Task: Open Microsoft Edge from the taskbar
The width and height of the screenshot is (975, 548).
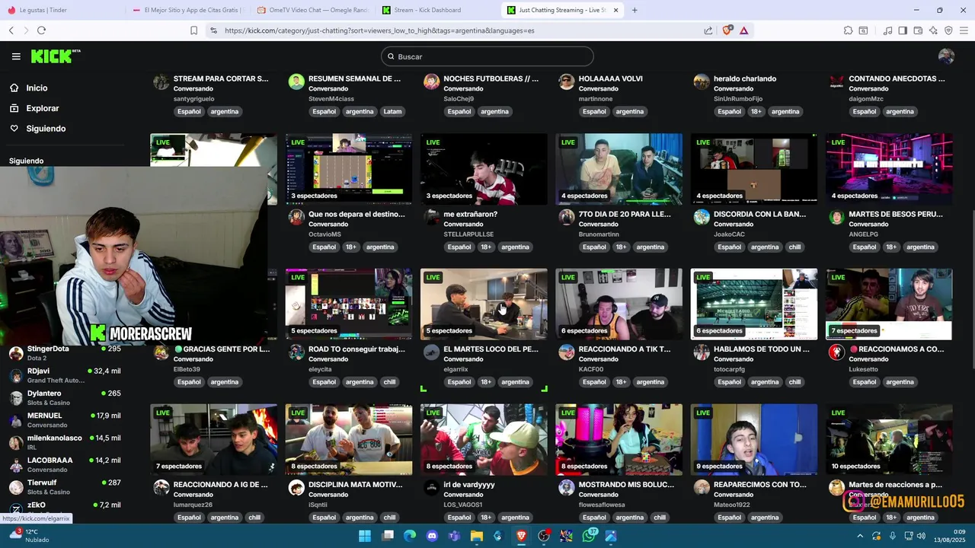Action: [x=410, y=536]
